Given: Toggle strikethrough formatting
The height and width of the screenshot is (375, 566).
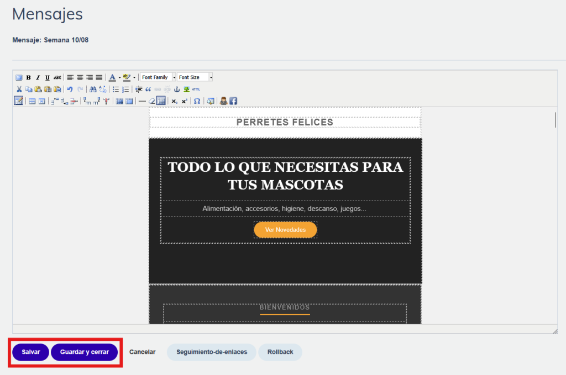Looking at the screenshot, I should 57,77.
